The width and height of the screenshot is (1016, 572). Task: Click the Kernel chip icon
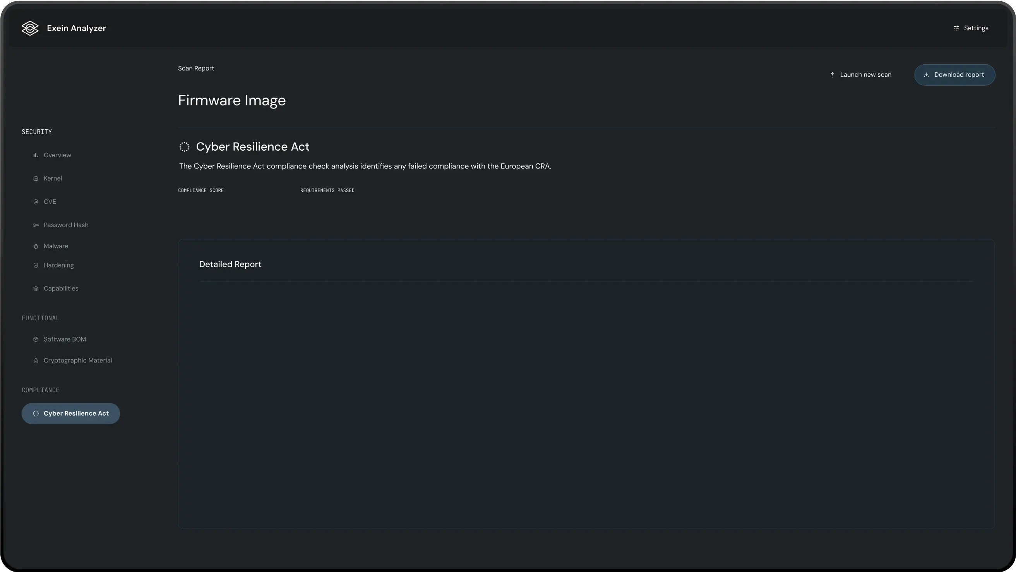[x=36, y=179]
